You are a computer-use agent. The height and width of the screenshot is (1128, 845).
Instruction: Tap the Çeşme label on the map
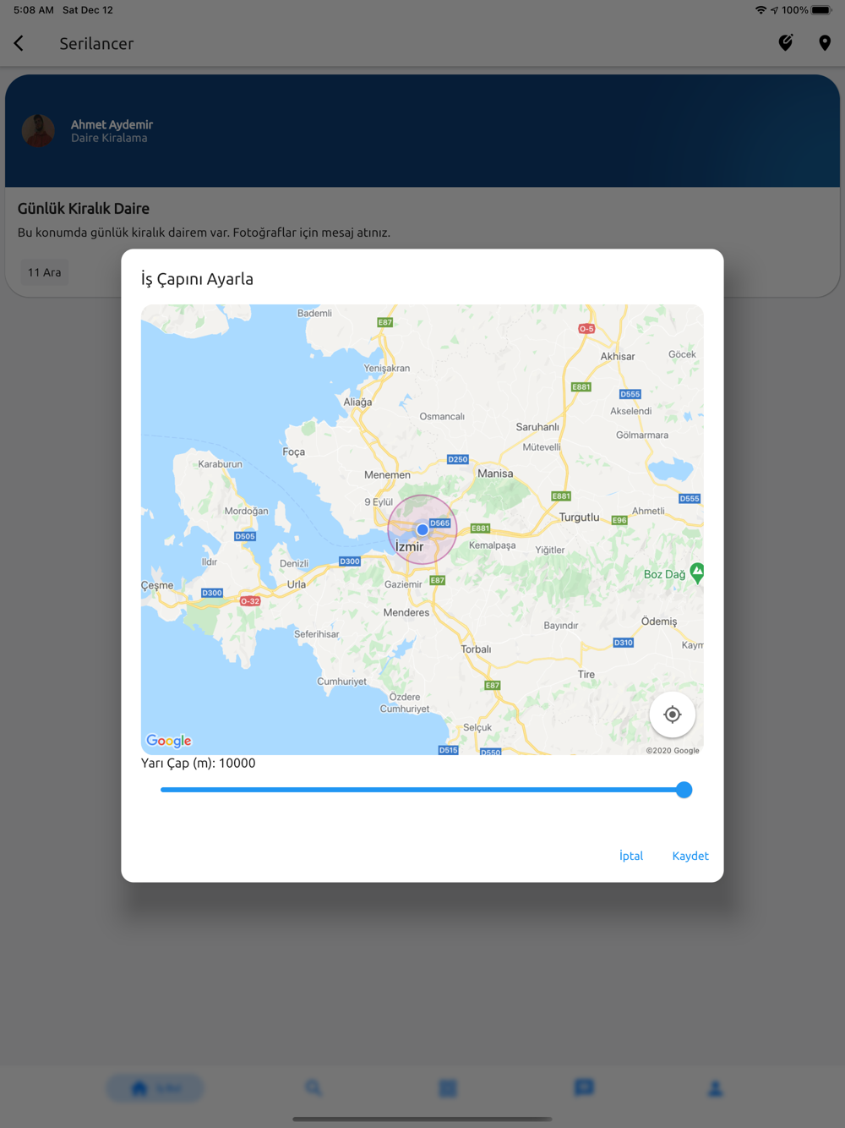click(157, 585)
